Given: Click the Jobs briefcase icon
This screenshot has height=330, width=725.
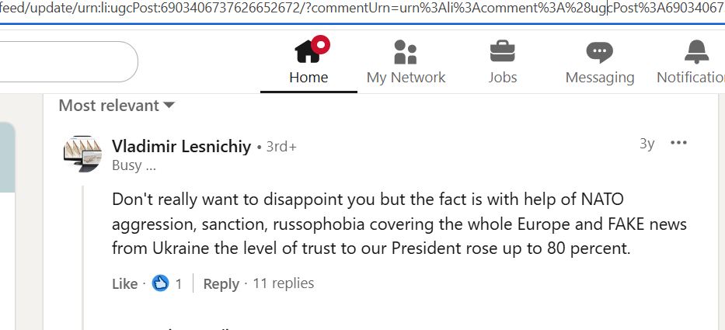Looking at the screenshot, I should click(502, 52).
